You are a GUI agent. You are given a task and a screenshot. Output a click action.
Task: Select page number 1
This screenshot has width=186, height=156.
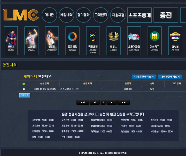coord(103,102)
